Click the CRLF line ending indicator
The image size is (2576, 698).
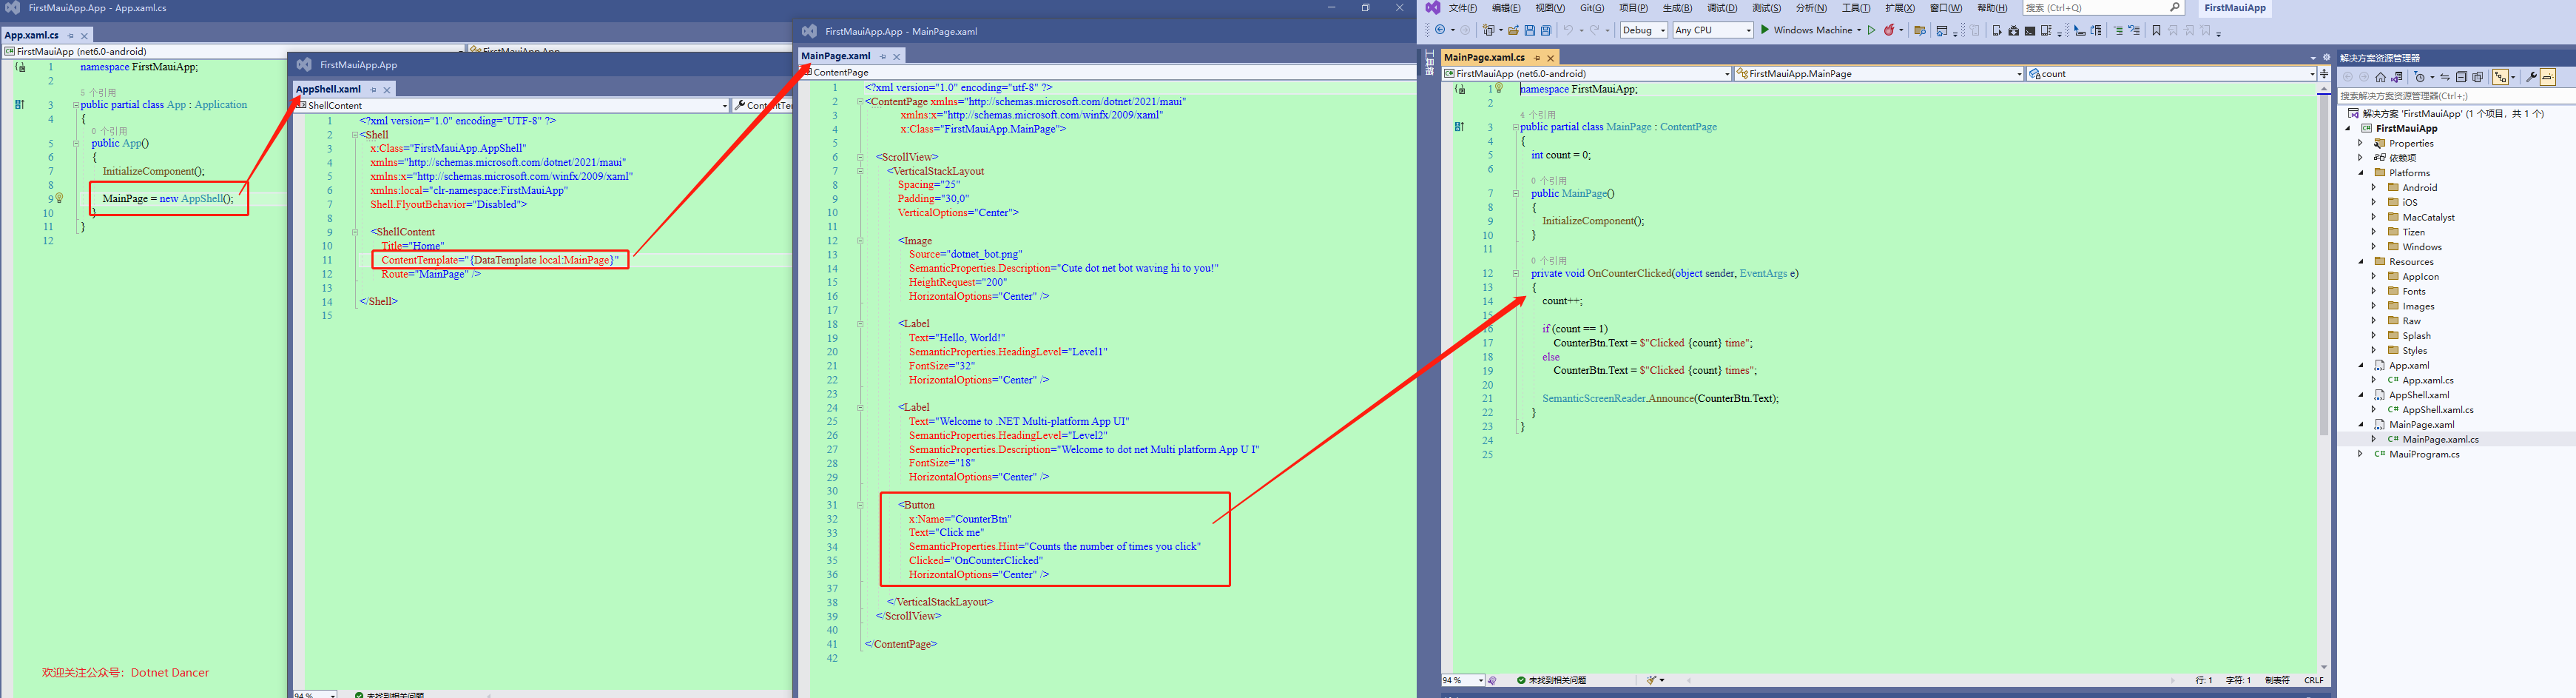(x=2314, y=680)
